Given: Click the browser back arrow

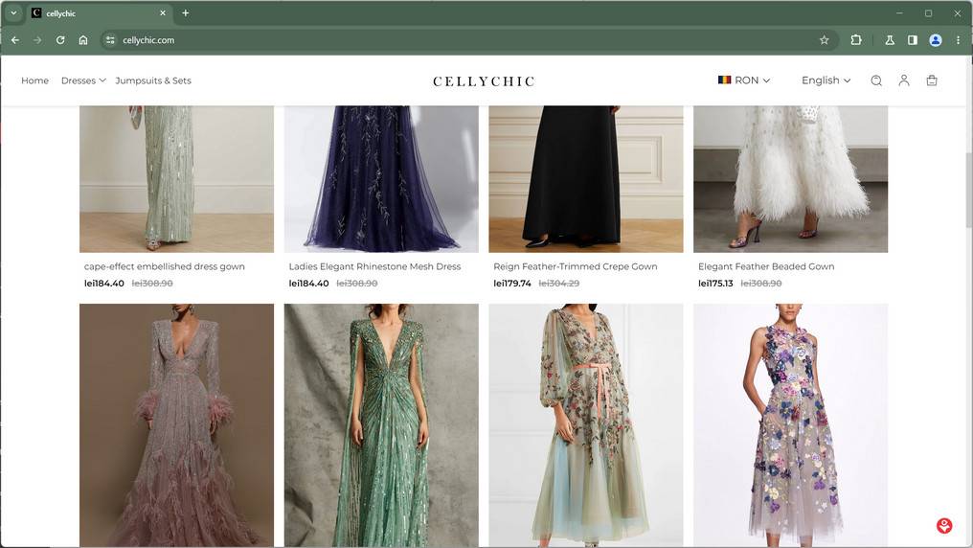Looking at the screenshot, I should (x=15, y=39).
